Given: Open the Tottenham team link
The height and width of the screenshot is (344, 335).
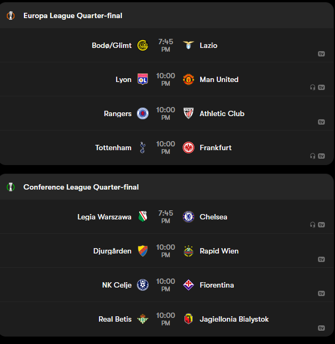Looking at the screenshot, I should point(113,148).
